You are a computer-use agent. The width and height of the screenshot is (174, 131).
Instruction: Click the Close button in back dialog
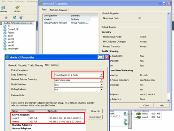(146, 105)
